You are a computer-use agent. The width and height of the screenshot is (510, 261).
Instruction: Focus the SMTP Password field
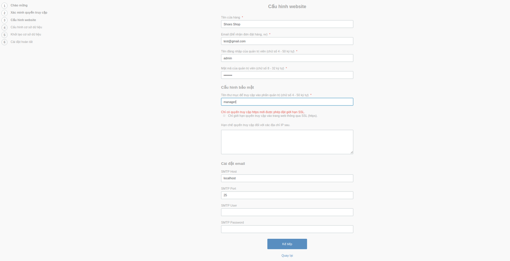[287, 229]
